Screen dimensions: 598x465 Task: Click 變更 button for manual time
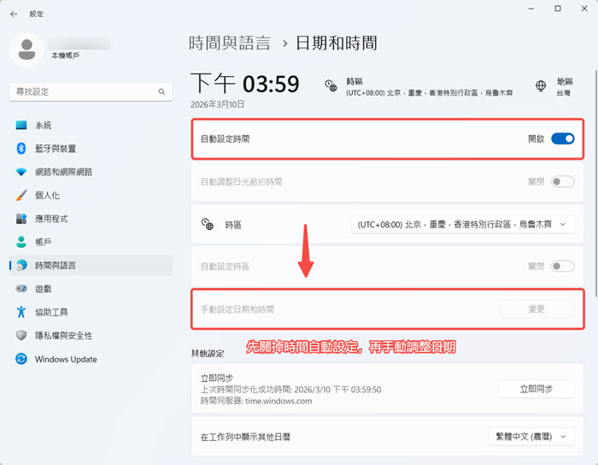point(536,309)
